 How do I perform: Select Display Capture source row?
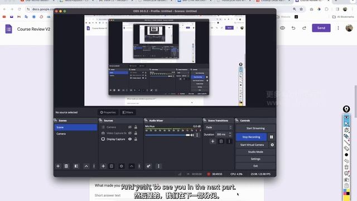[x=120, y=139]
